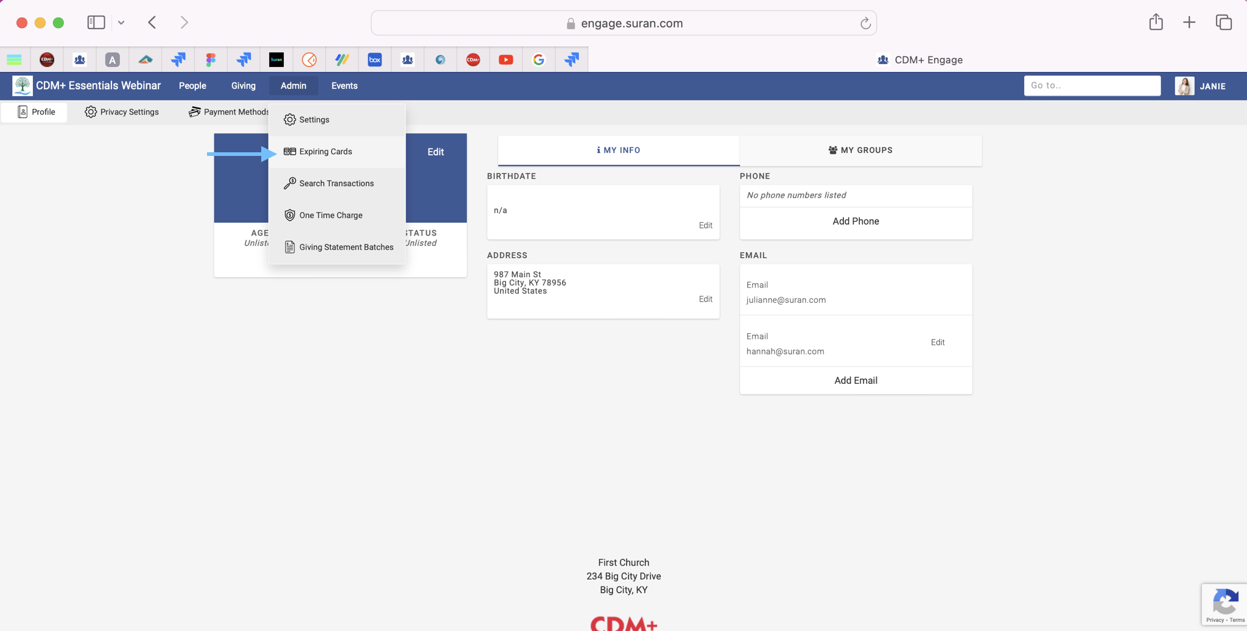The width and height of the screenshot is (1247, 631).
Task: Expand the sidebar chevron dropdown
Action: click(x=121, y=23)
